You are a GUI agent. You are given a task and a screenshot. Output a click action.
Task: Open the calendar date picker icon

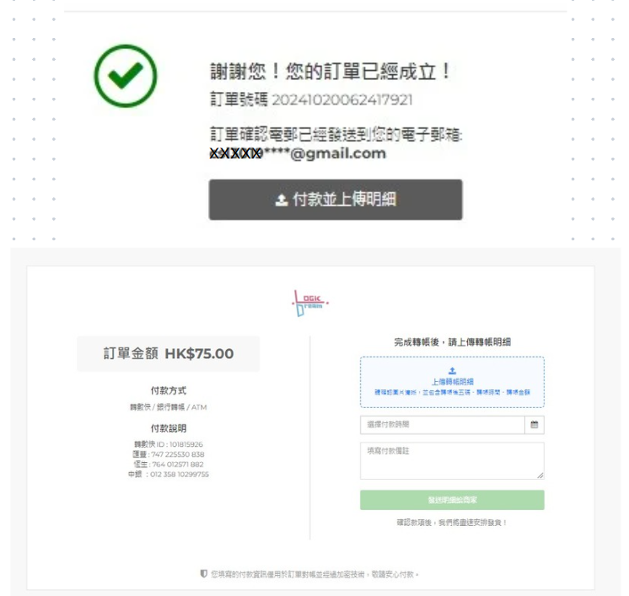pyautogui.click(x=535, y=425)
